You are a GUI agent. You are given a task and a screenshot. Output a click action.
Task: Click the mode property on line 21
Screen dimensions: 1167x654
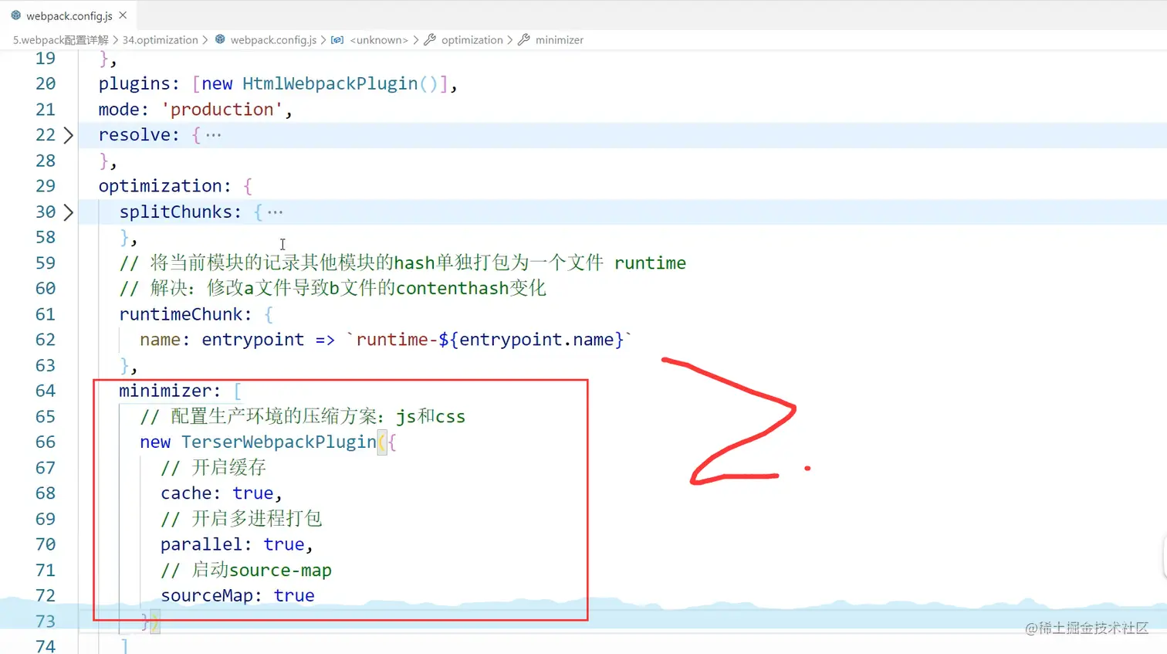point(118,110)
